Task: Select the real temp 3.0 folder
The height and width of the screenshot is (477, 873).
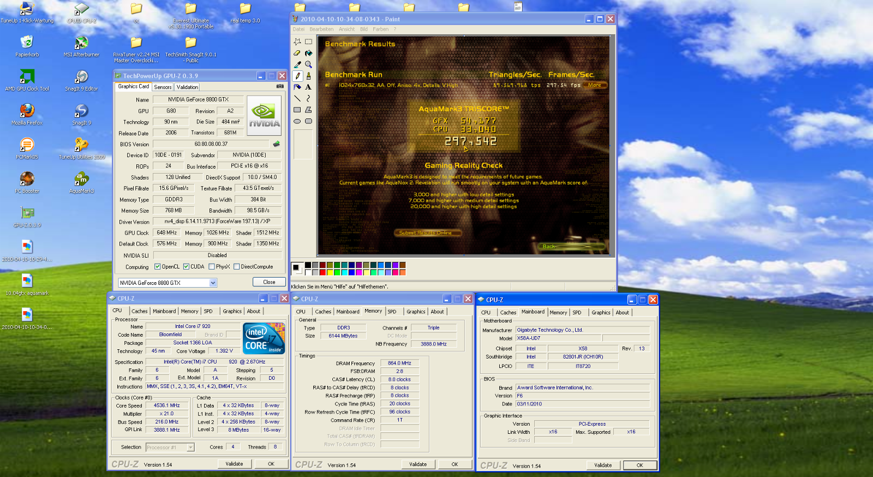Action: (245, 13)
